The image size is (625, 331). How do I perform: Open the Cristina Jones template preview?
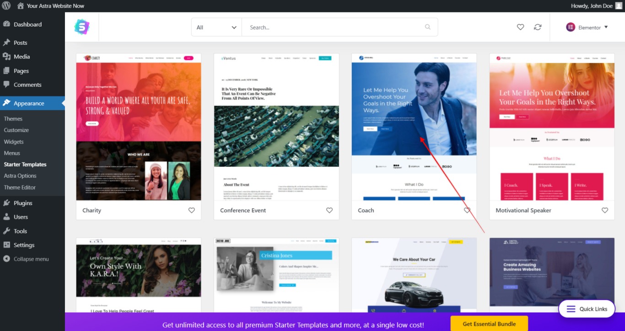[x=276, y=275]
